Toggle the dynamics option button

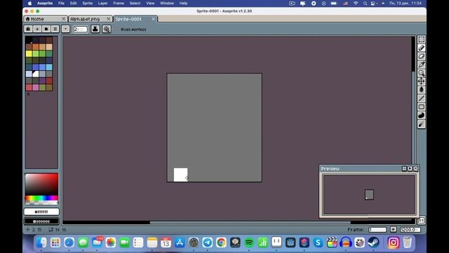pyautogui.click(x=107, y=29)
